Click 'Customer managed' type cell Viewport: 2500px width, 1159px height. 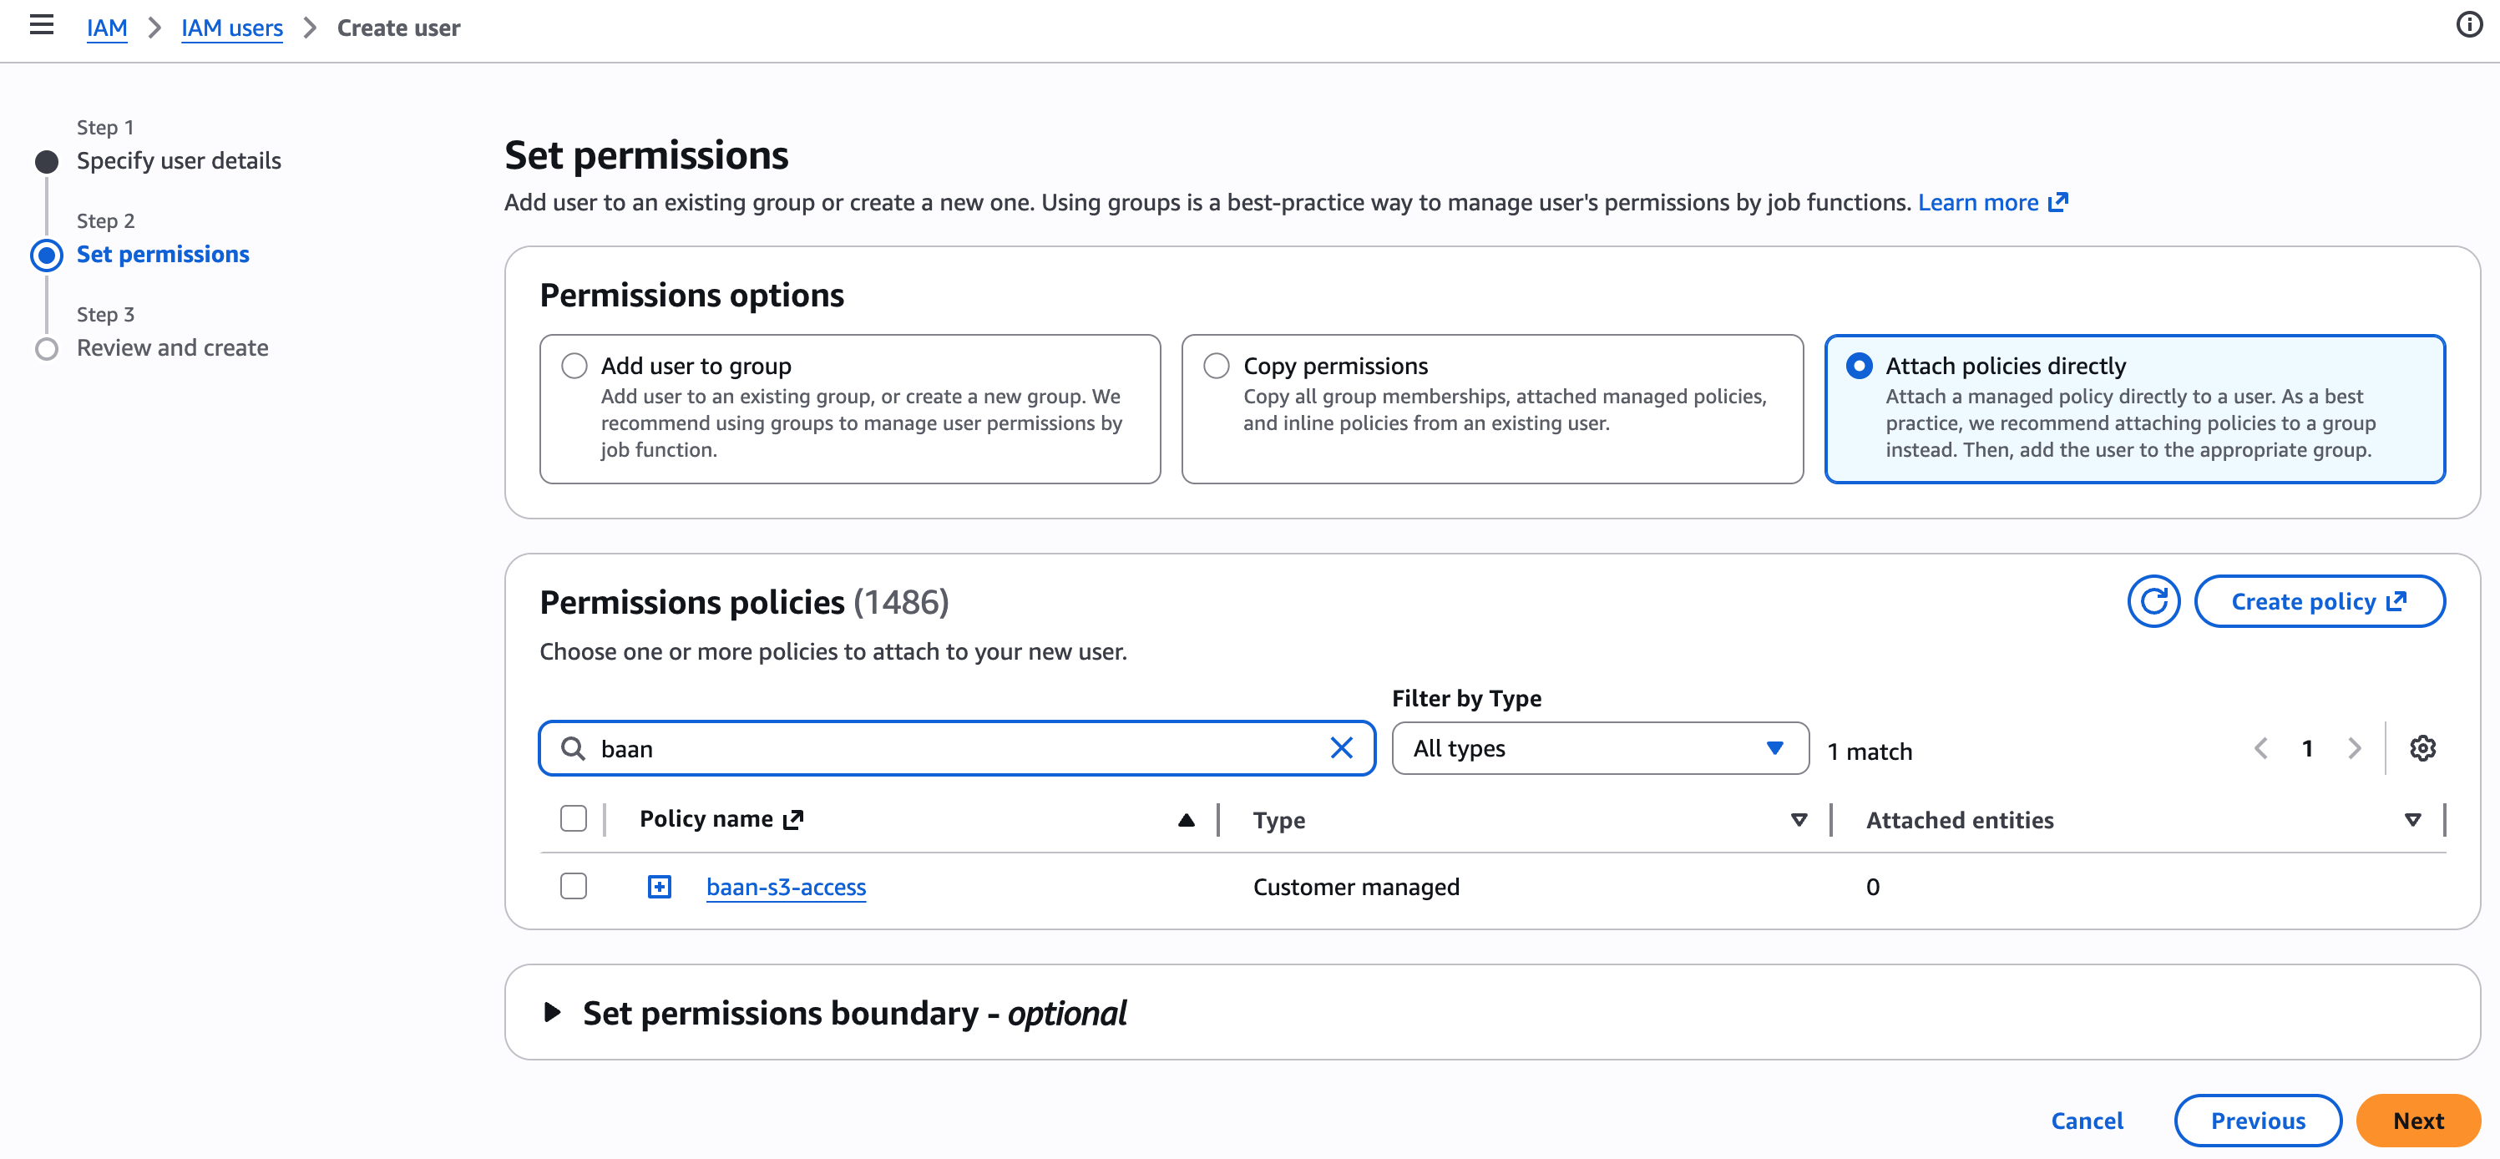click(x=1356, y=888)
